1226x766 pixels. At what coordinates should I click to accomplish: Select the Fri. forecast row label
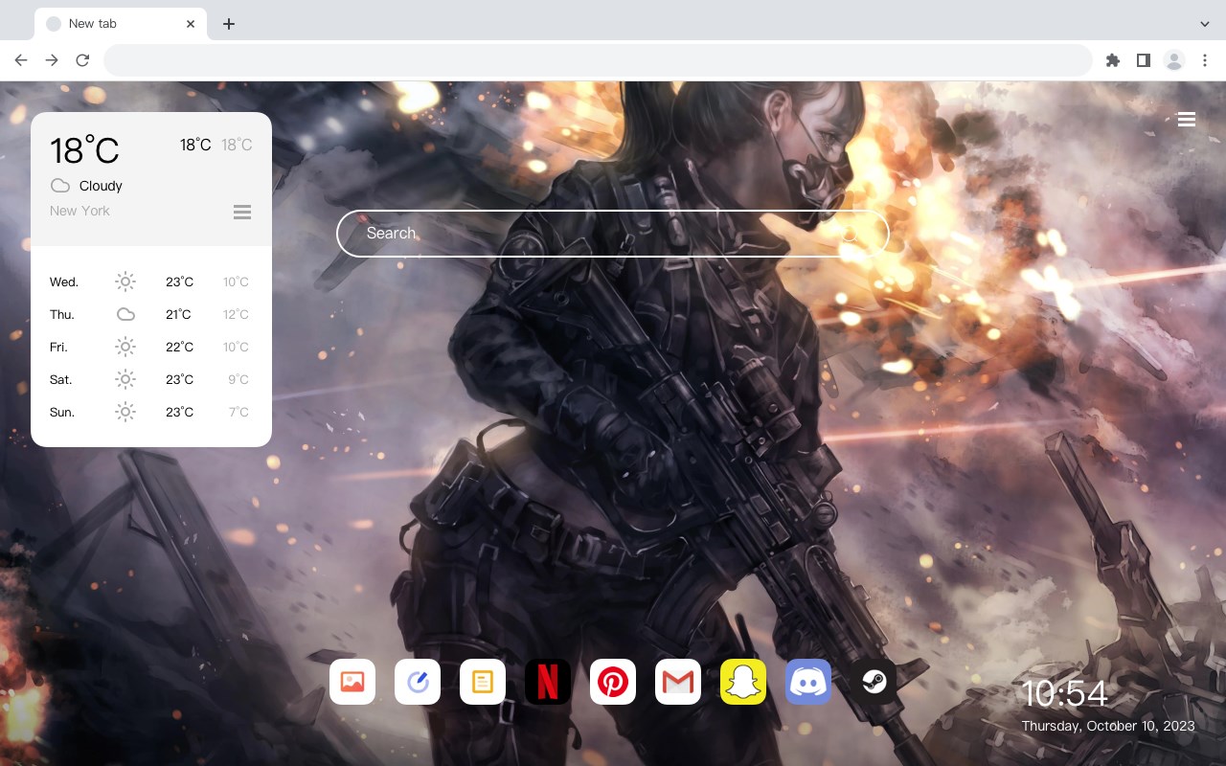[x=58, y=347]
